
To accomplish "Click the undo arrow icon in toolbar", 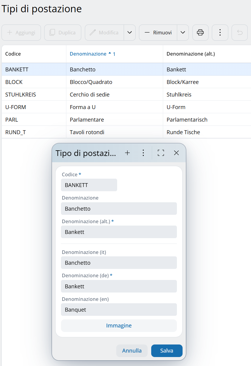I will 240,33.
